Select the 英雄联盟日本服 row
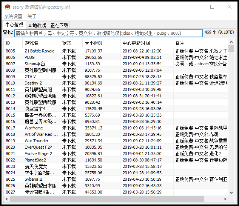 [116, 186]
